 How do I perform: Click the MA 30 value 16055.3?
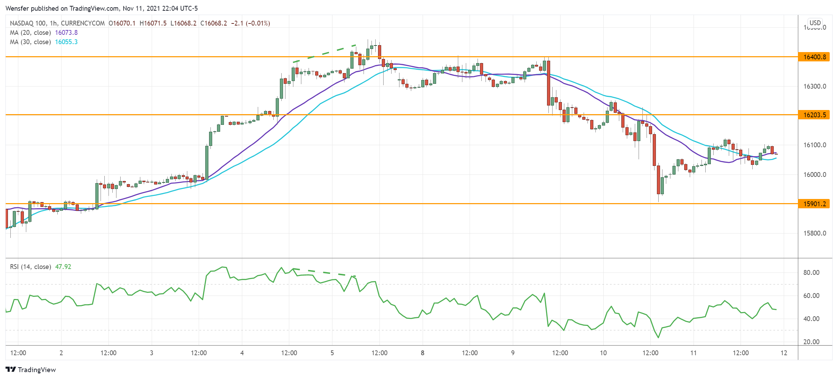point(66,42)
